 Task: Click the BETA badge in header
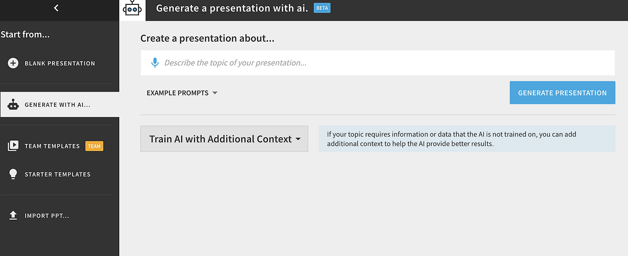[x=322, y=8]
